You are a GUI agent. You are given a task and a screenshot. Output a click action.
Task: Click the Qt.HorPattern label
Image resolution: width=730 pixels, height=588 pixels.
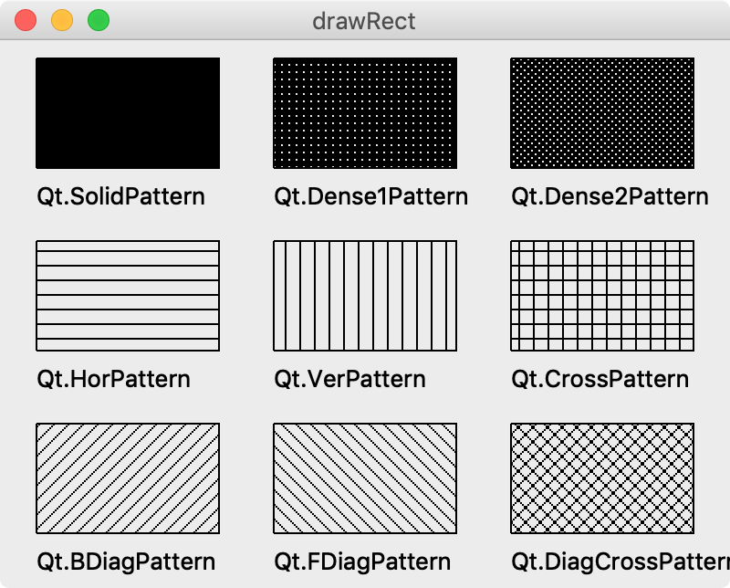(113, 379)
